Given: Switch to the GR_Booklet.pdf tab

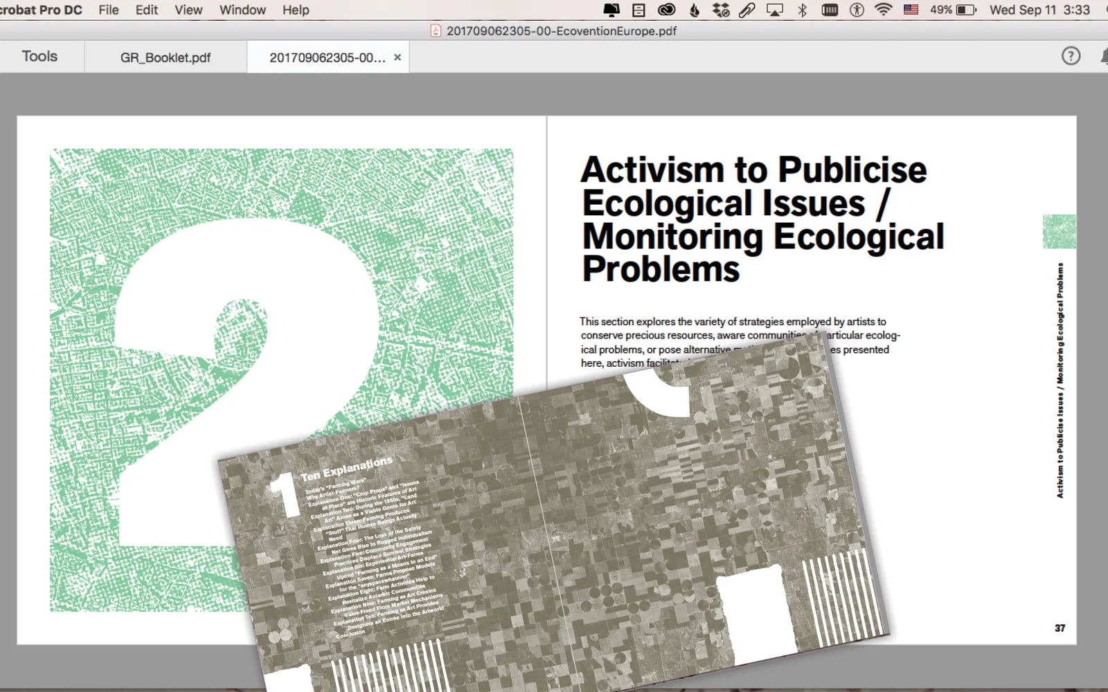Looking at the screenshot, I should coord(166,57).
